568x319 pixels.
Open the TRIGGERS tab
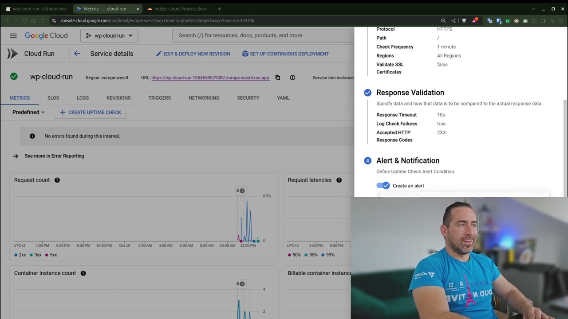[x=159, y=98]
